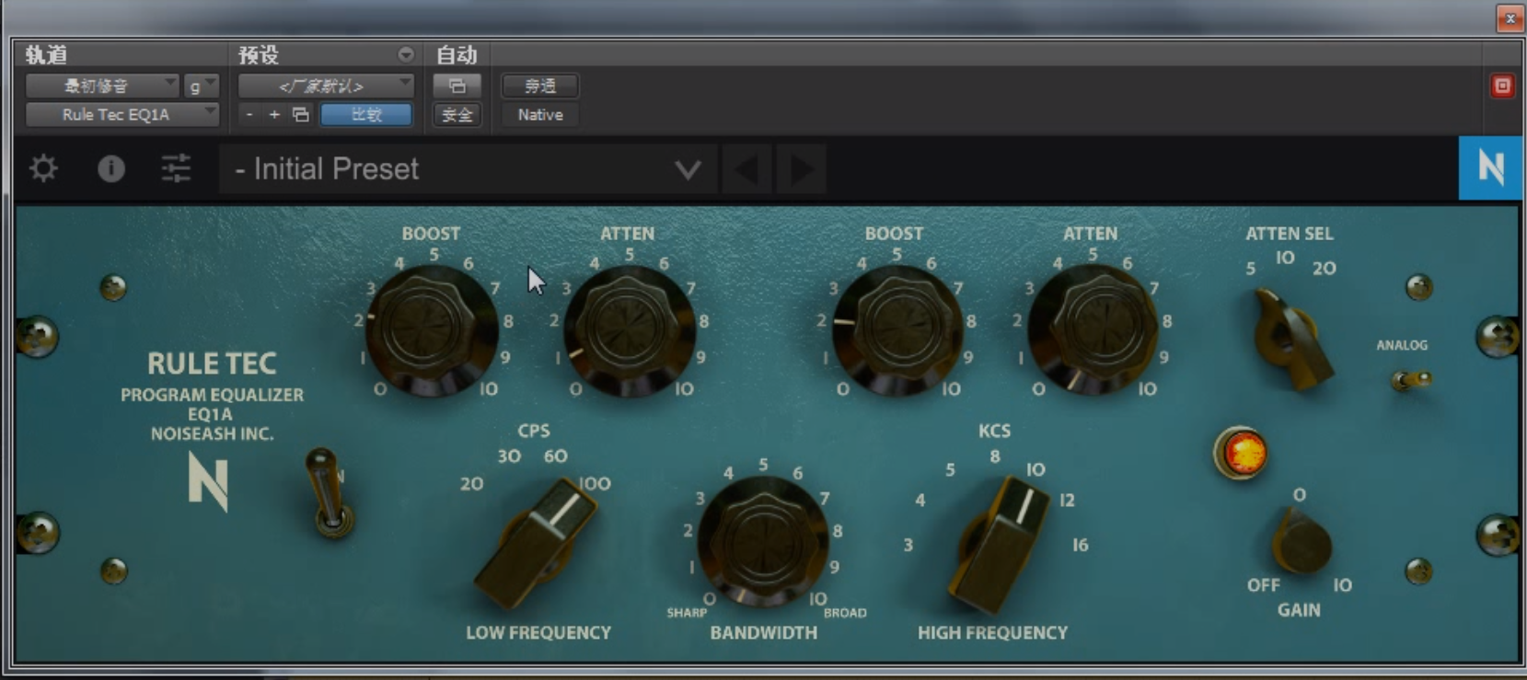Click the info icon
Screen dimensions: 1527x680
[x=111, y=168]
